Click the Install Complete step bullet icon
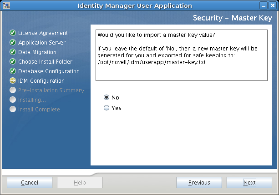This screenshot has height=195, width=279. coord(13,110)
